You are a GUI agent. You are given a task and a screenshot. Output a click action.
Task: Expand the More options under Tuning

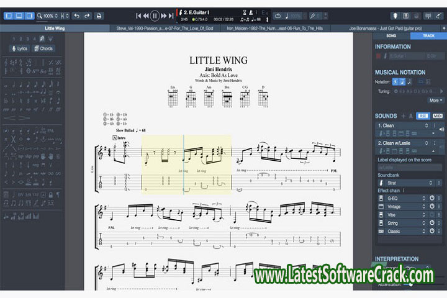pyautogui.click(x=436, y=100)
